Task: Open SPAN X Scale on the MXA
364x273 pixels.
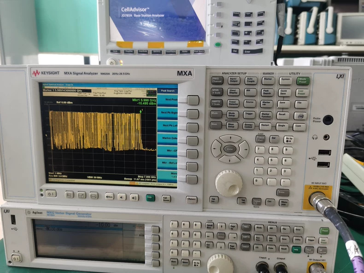Action: (x=217, y=92)
